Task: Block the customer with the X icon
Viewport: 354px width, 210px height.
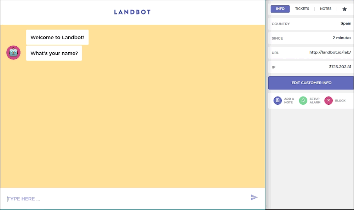Action: [x=329, y=100]
